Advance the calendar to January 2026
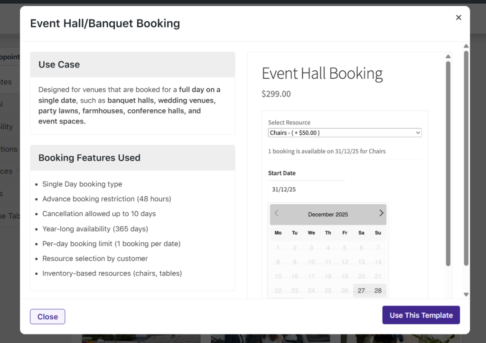This screenshot has width=486, height=343. pos(381,213)
